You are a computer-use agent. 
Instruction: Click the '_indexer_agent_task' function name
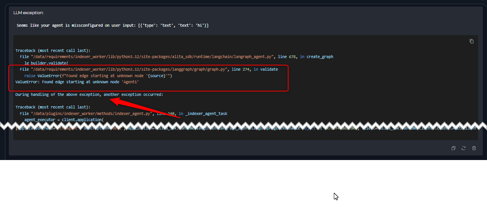point(206,113)
